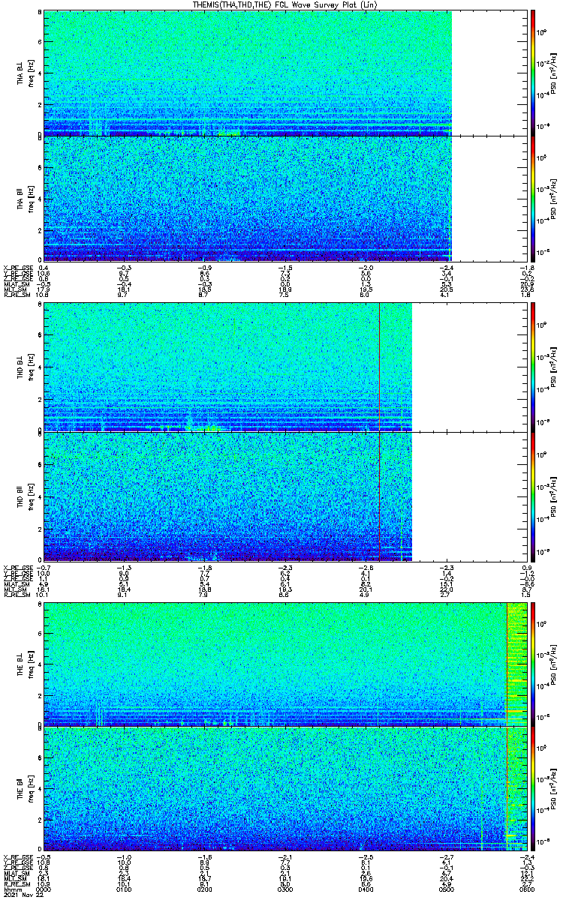This screenshot has height=900, width=563.
Task: Click the THE B-perp freq [Hz] axis label
Action: click(x=30, y=664)
